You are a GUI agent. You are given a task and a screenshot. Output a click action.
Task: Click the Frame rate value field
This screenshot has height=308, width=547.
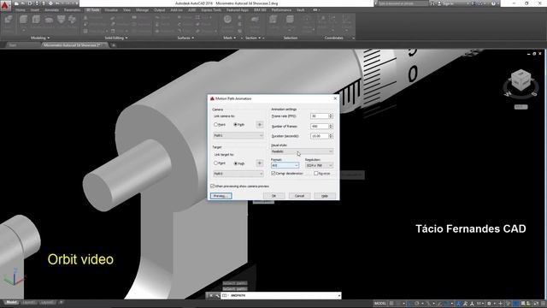320,115
